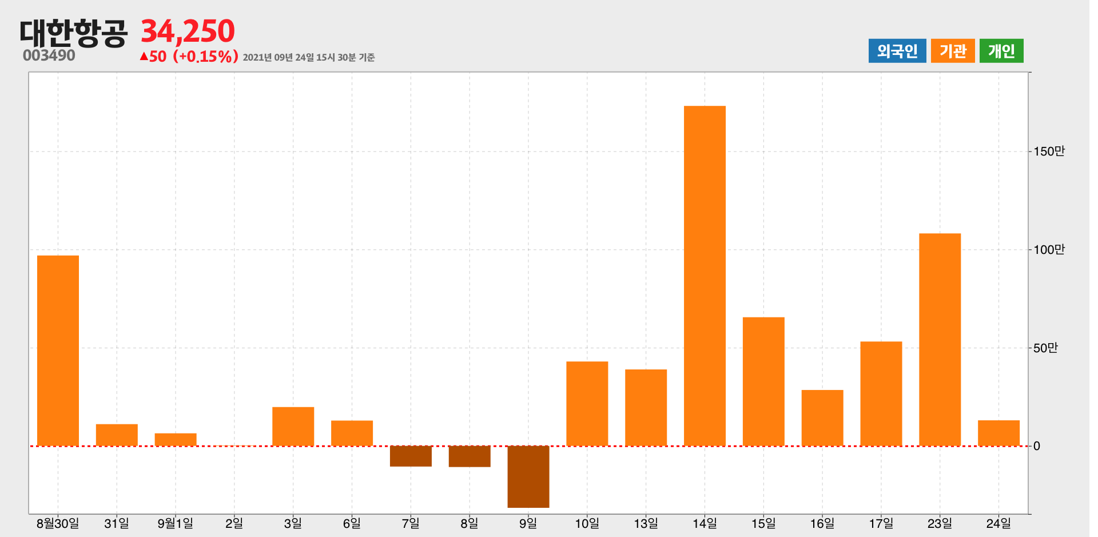Click the 17일 x-axis date label
This screenshot has height=537, width=1098.
[x=881, y=523]
